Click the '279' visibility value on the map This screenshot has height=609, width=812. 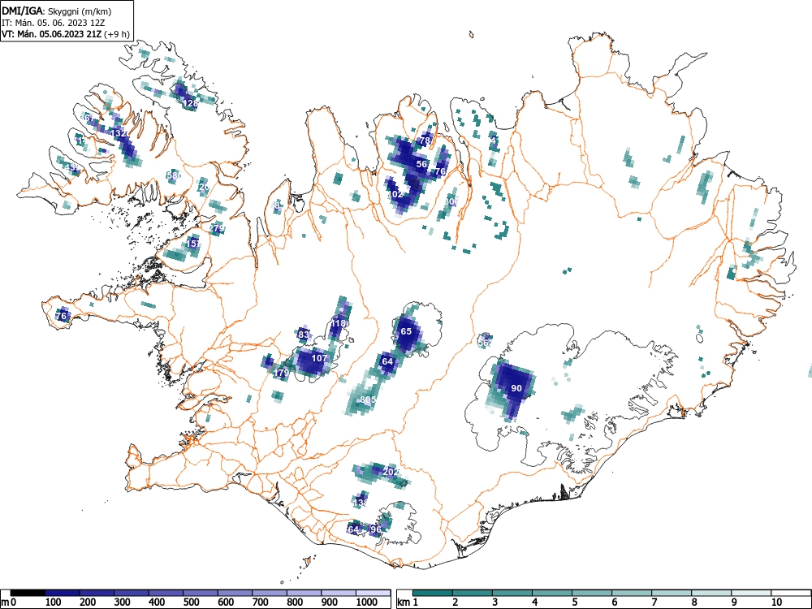coord(217,228)
